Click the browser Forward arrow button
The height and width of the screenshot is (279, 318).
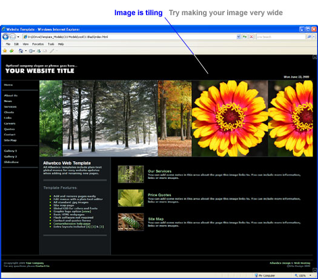click(x=13, y=37)
